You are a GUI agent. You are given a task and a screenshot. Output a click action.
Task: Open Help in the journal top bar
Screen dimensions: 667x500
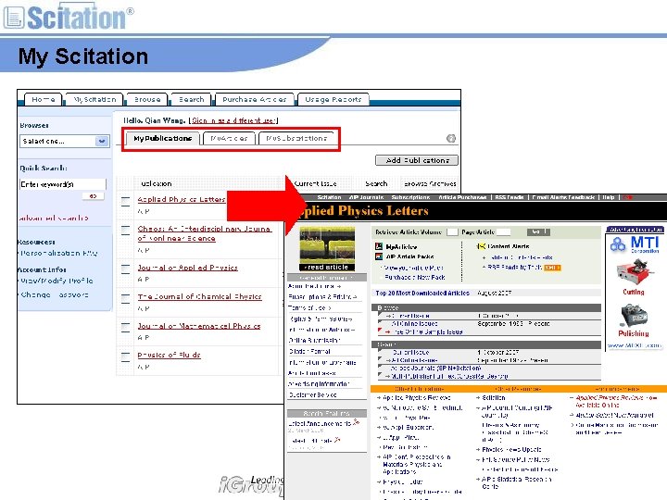pyautogui.click(x=609, y=197)
